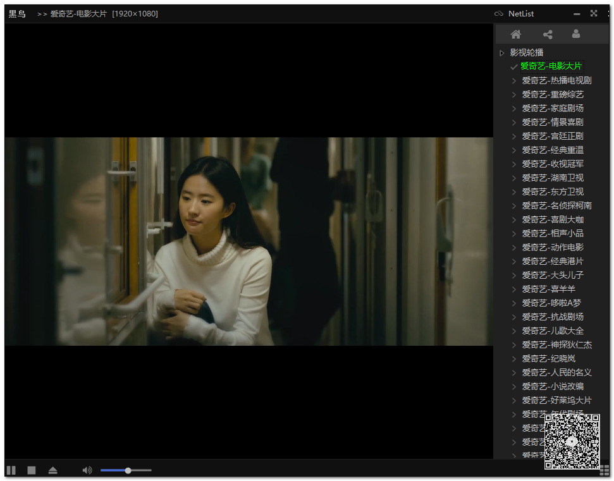
Task: Play the 爱奇艺-人民的名义 channel
Action: click(556, 372)
